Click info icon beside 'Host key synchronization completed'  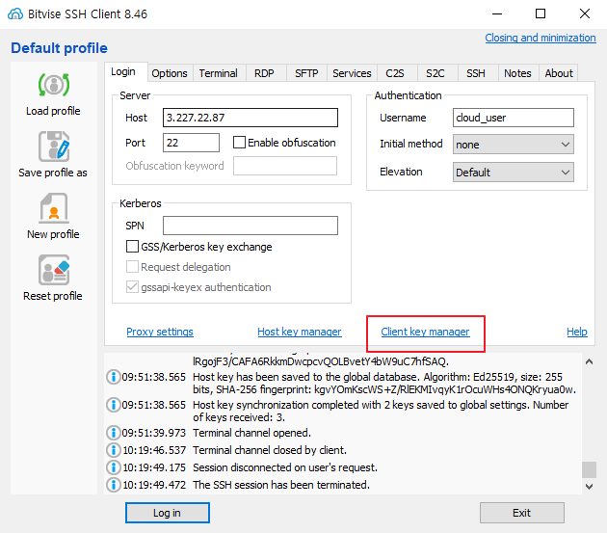tap(113, 405)
